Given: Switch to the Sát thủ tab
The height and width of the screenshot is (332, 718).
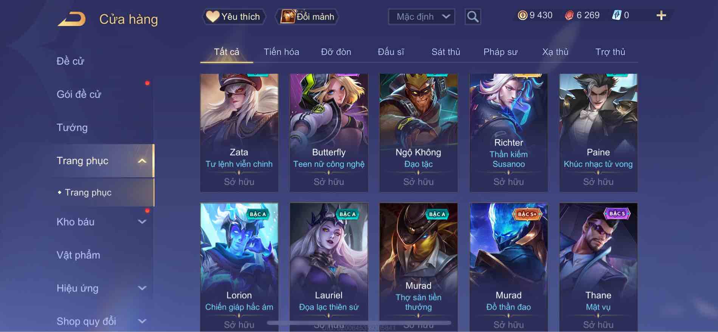Looking at the screenshot, I should click(x=446, y=52).
